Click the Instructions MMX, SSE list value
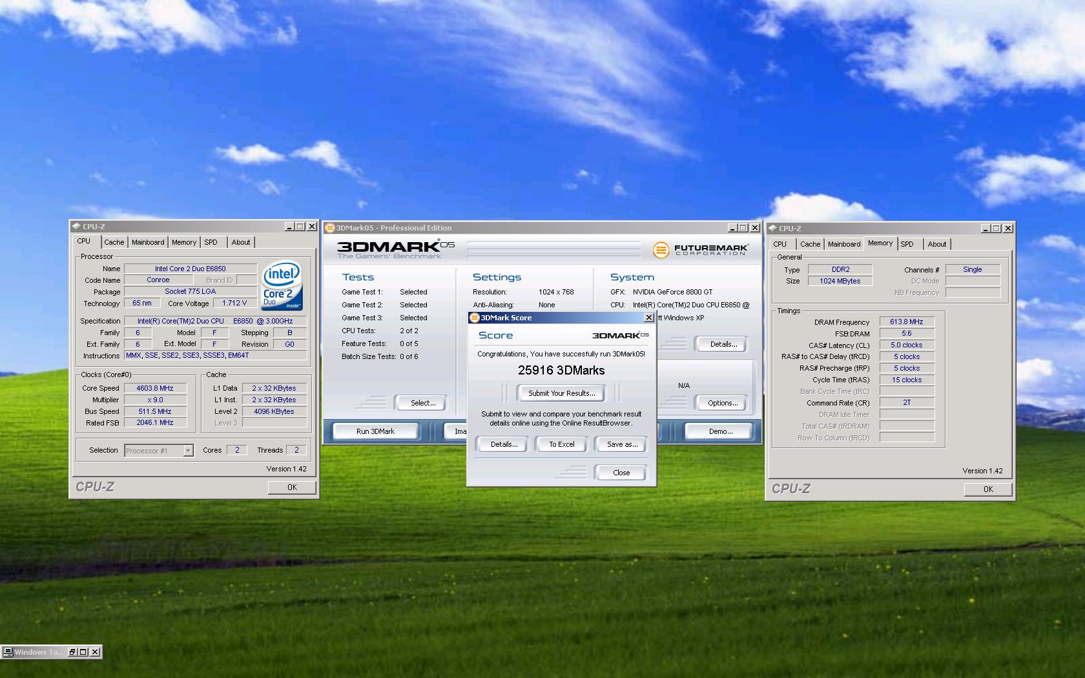Viewport: 1085px width, 678px height. (x=215, y=355)
